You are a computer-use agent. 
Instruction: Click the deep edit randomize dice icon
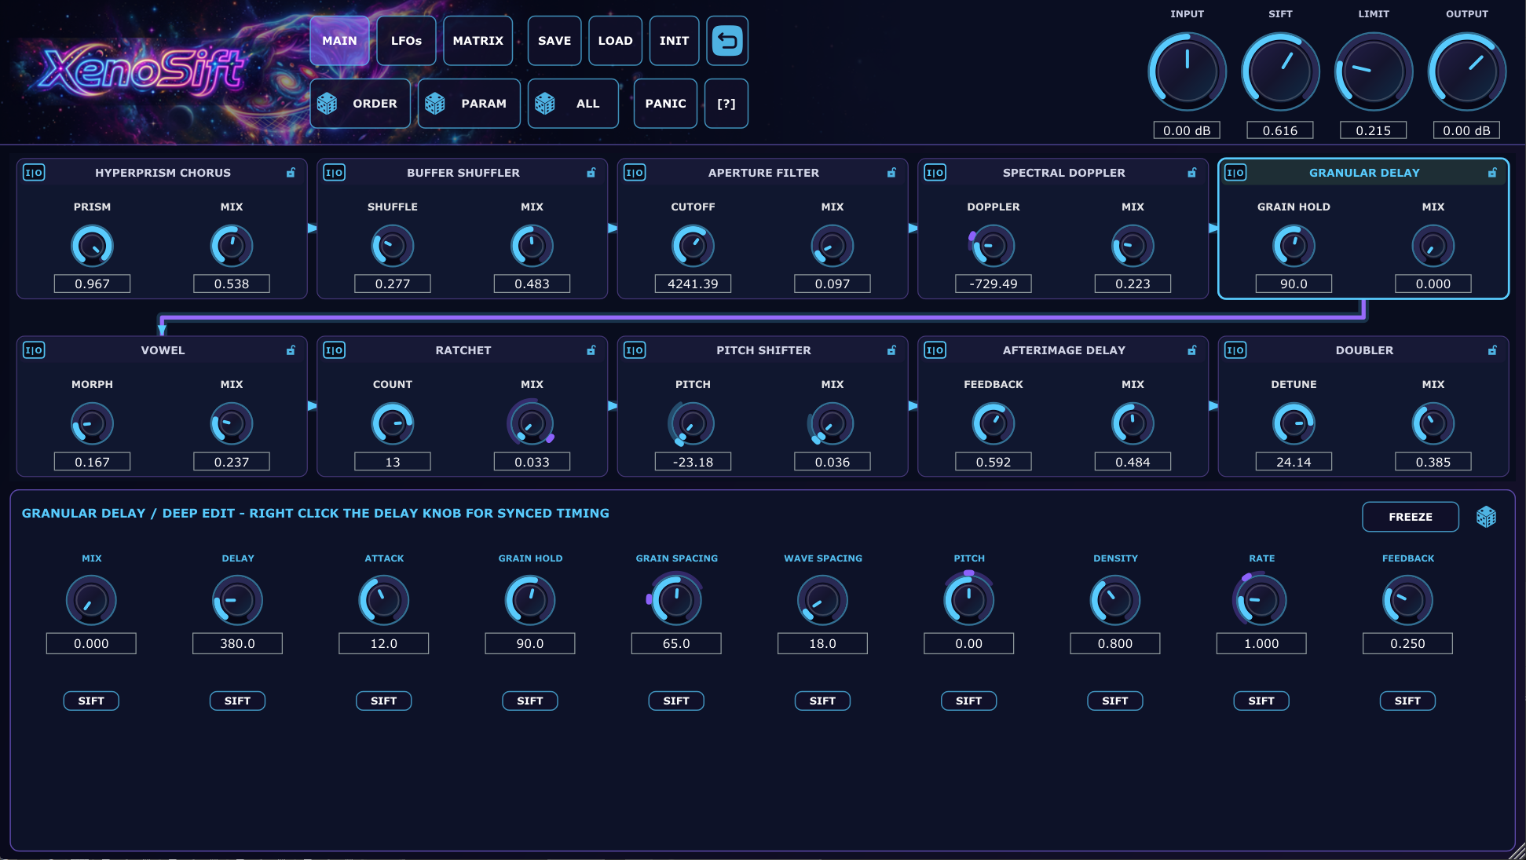[1486, 517]
